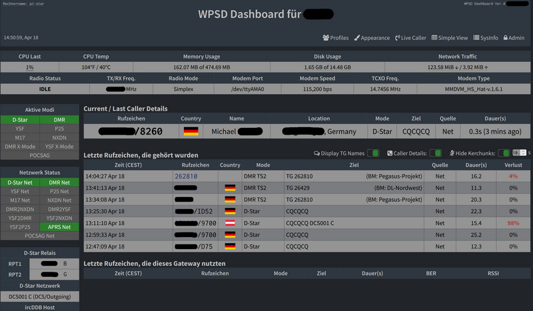
Task: Toggle the Hide Kerchunks switch
Action: click(x=504, y=153)
